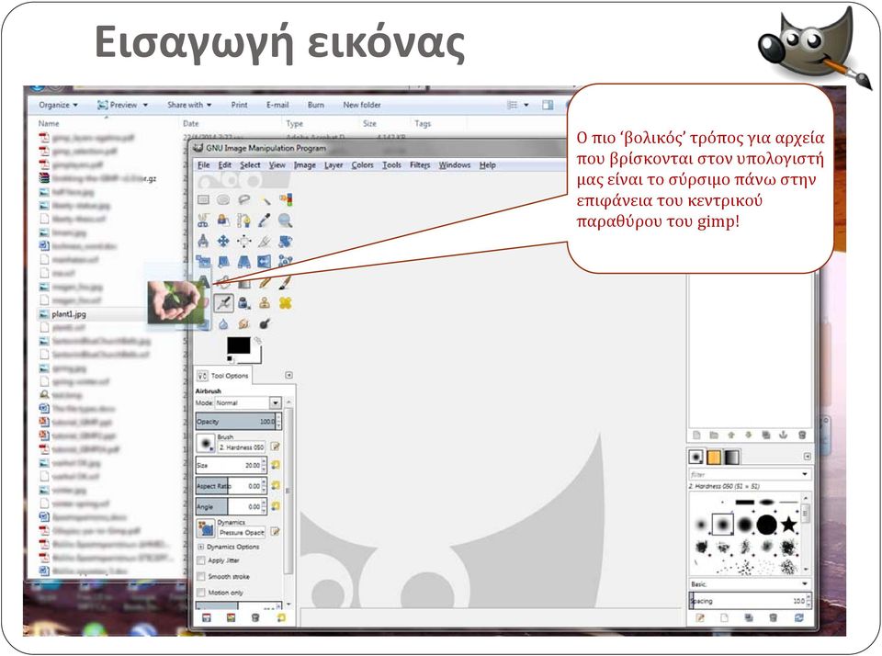Select the Clone stamp tool
The image size is (882, 656).
point(265,303)
